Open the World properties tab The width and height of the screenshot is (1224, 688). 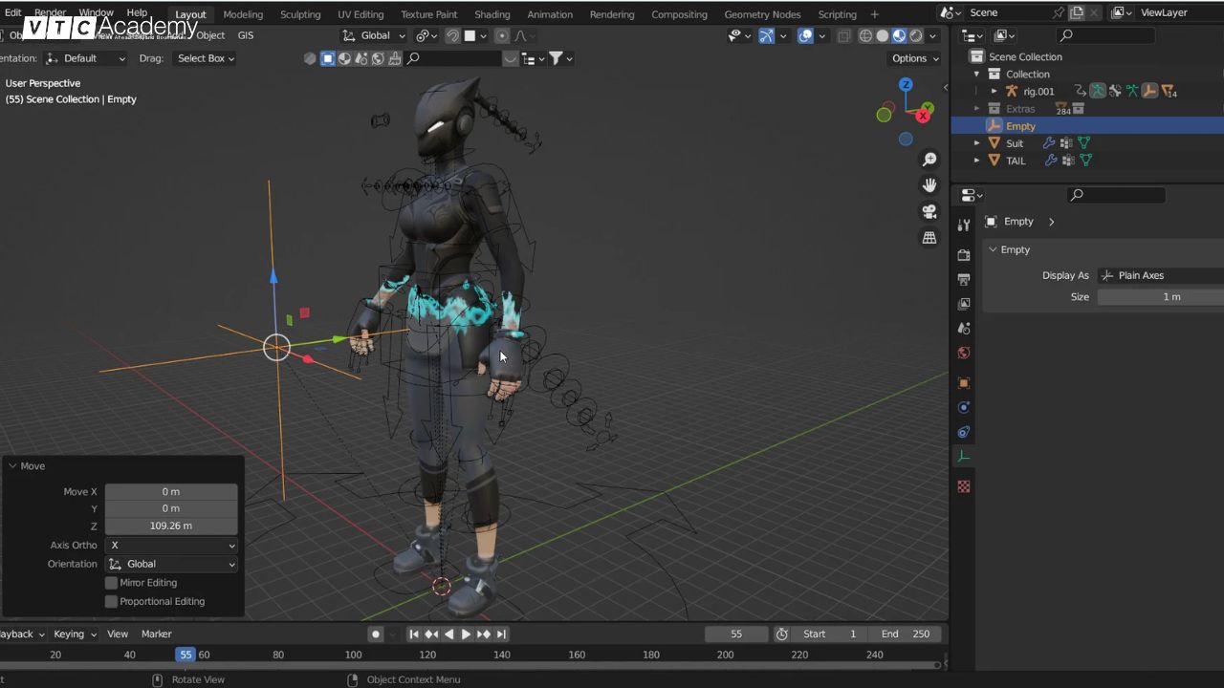(x=964, y=353)
